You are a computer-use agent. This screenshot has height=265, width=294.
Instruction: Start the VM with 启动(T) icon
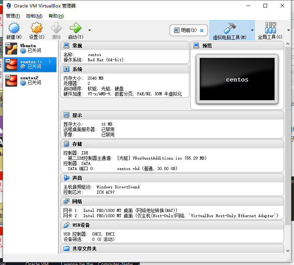point(76,28)
